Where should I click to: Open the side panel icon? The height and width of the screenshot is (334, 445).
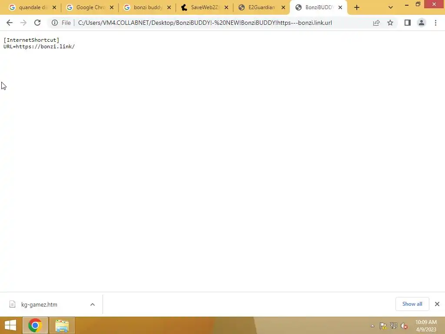pos(408,23)
